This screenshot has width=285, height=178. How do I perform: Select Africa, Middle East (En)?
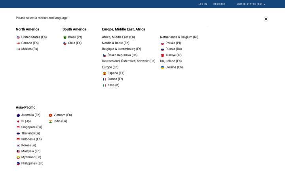118,37
